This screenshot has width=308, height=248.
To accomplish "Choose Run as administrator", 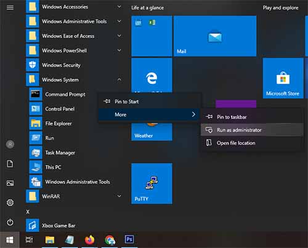I will coord(252,130).
